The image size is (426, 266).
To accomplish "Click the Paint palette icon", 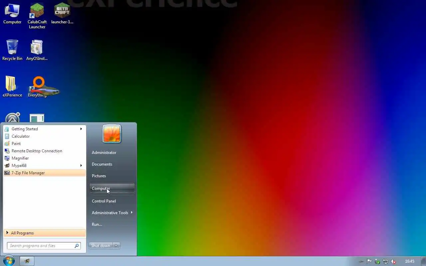I will pyautogui.click(x=7, y=144).
